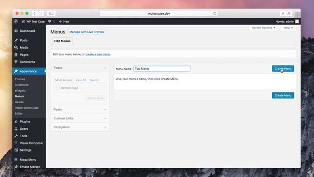Open Widgets submenu item

[x=20, y=90]
